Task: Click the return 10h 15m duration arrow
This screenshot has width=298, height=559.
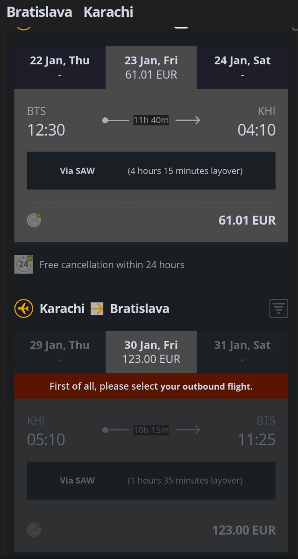Action: click(151, 430)
